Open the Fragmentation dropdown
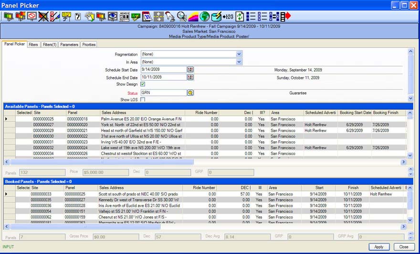Image resolution: width=420 pixels, height=254 pixels. click(239, 54)
